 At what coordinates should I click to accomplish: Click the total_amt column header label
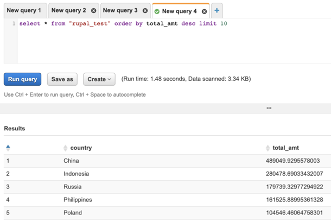point(285,148)
